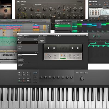Click the search field at Maschine browser bottom
The height and width of the screenshot is (109, 109).
click(63, 32)
